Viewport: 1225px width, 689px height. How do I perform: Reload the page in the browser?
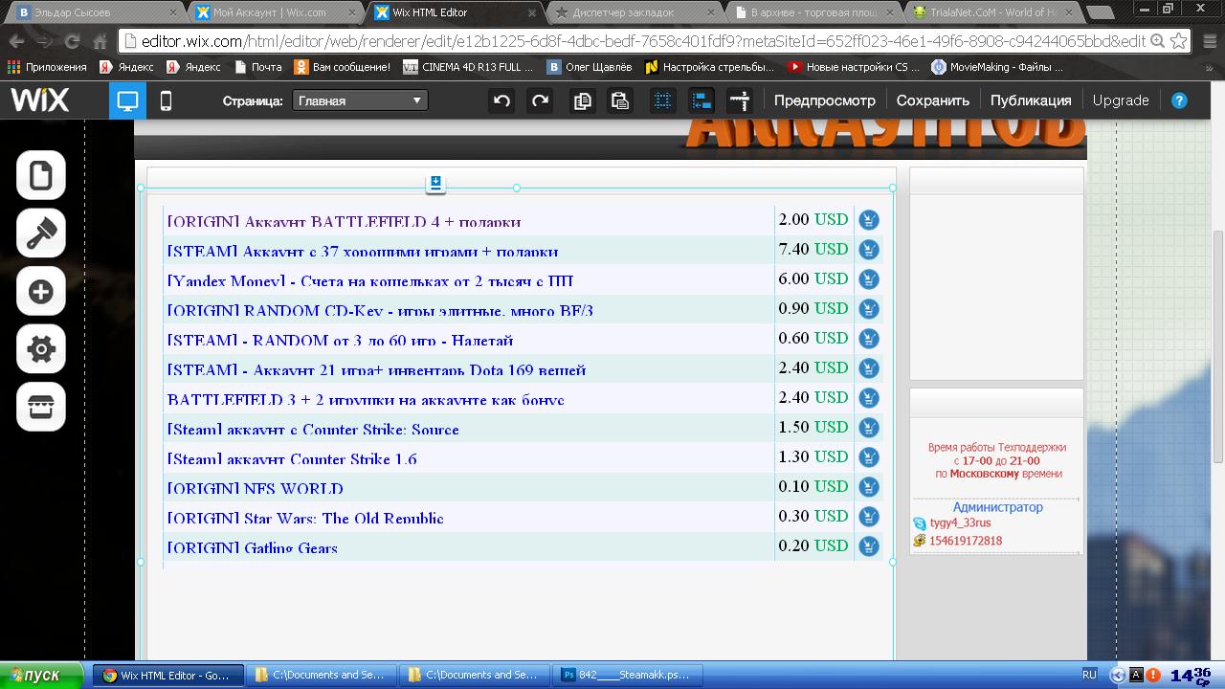(x=72, y=41)
